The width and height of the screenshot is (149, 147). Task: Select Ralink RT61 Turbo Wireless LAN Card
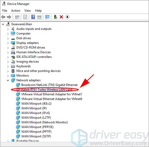click(47, 90)
